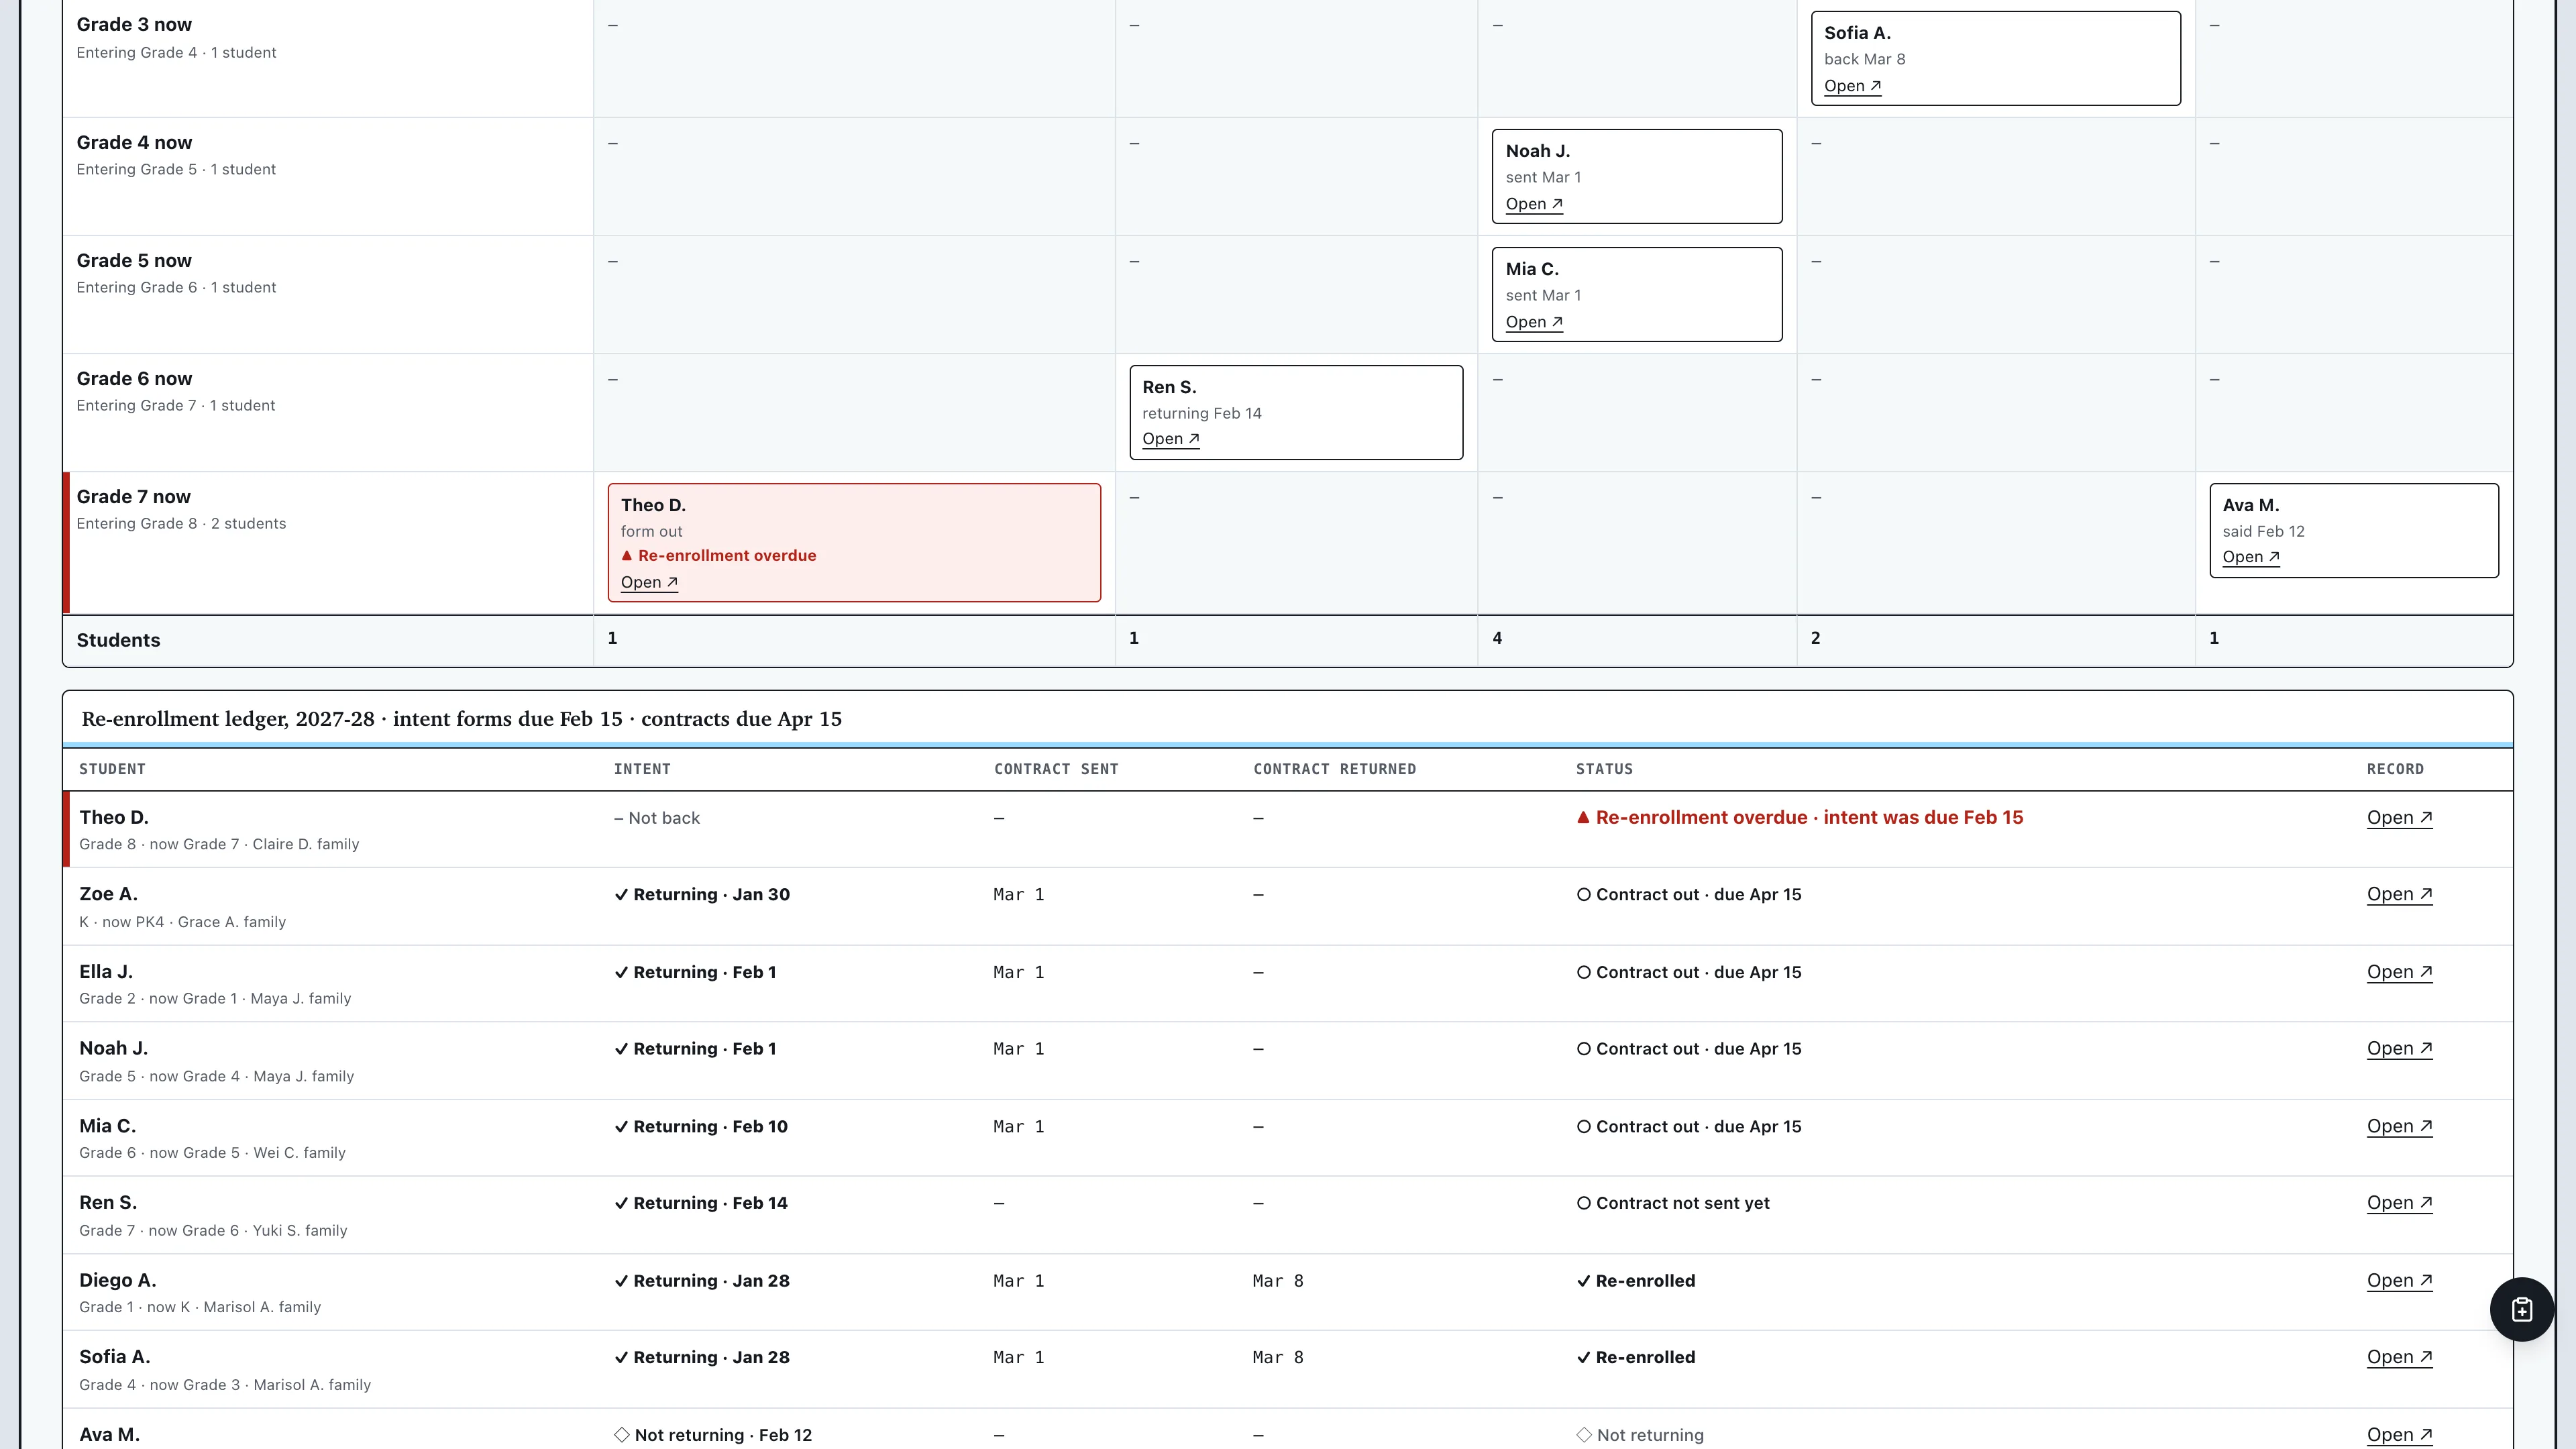Click the diamond icon in Ava M. status
2576x1449 pixels.
click(x=1584, y=1435)
